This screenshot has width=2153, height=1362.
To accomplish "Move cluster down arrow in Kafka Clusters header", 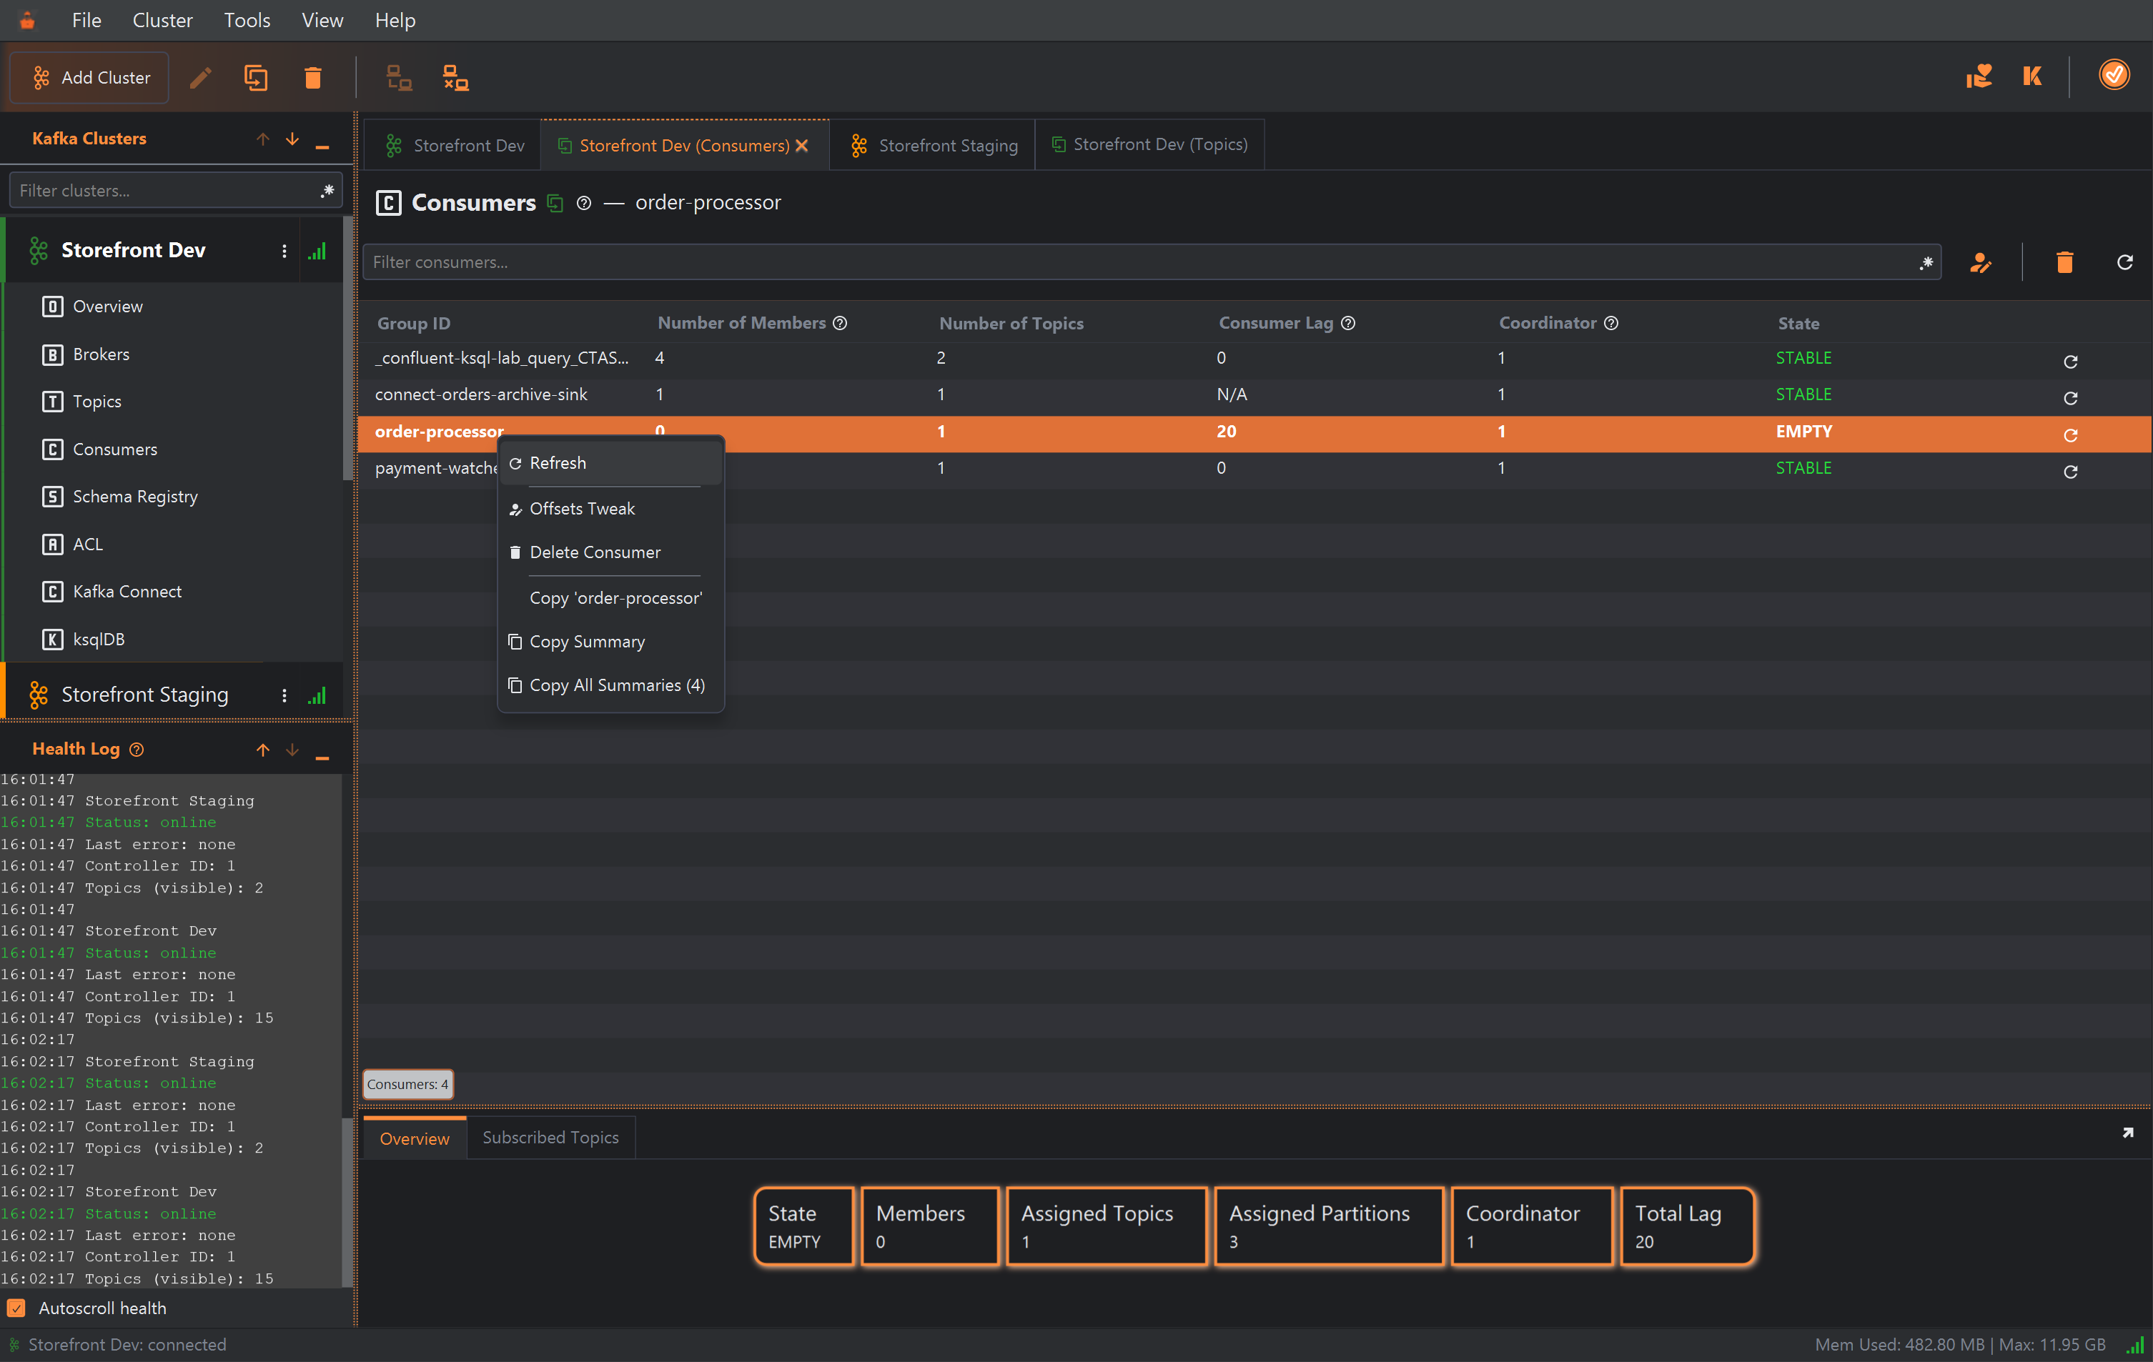I will point(292,139).
